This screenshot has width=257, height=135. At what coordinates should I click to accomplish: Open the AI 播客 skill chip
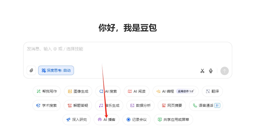(x=107, y=120)
